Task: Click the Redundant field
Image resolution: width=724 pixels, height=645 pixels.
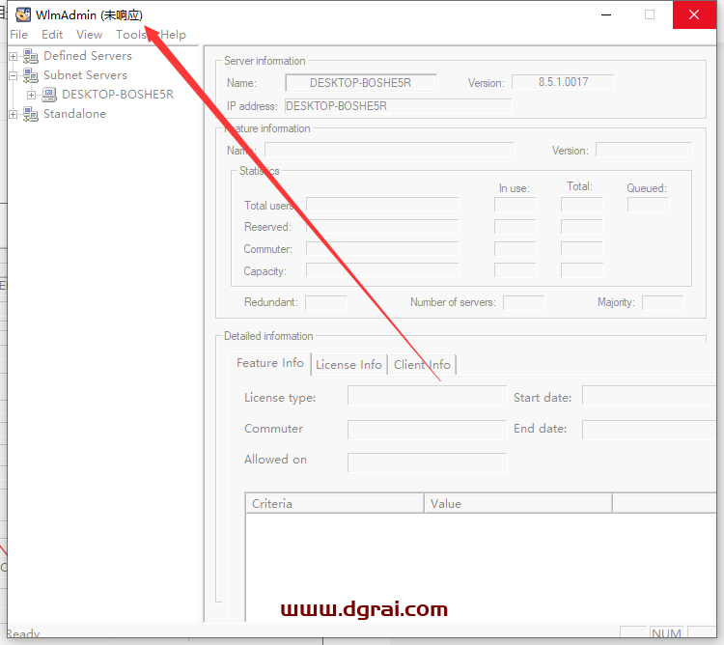Action: [326, 303]
